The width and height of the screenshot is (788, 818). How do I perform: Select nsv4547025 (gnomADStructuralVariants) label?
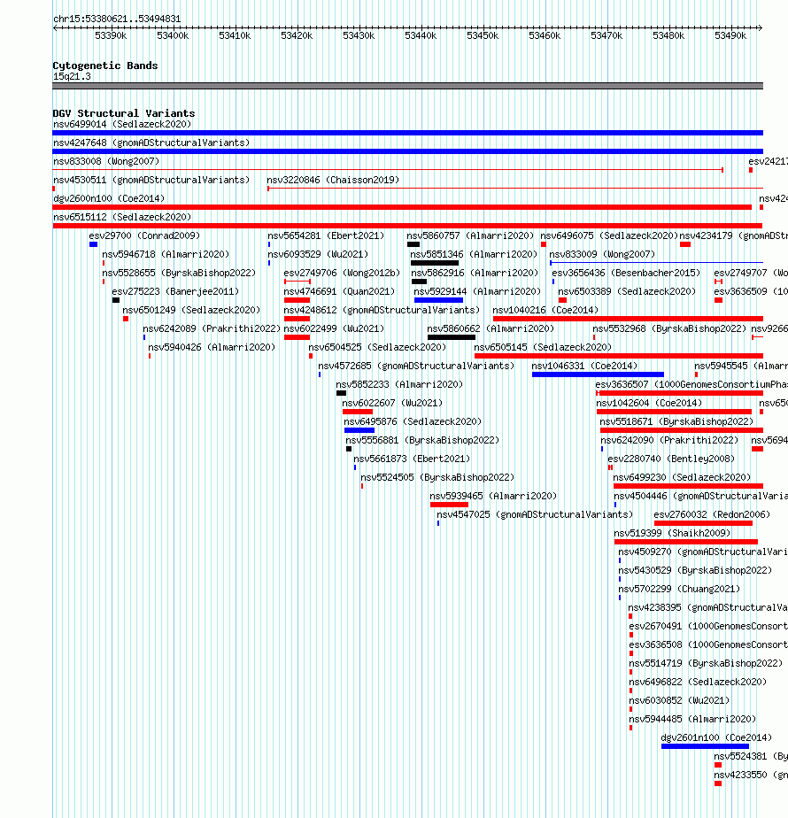tap(535, 515)
